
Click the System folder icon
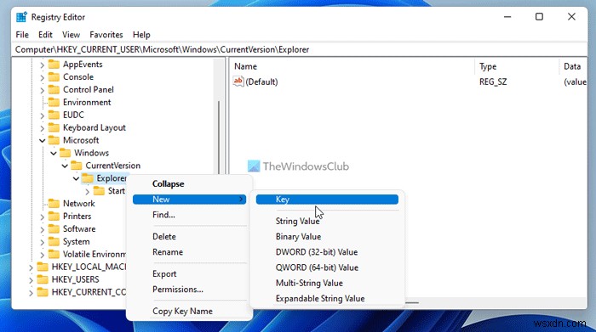tap(54, 241)
